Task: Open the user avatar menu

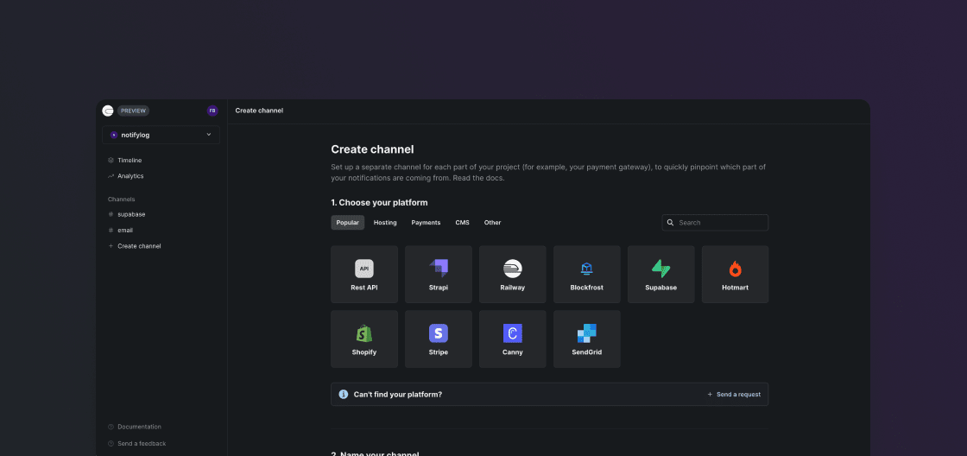Action: [212, 111]
